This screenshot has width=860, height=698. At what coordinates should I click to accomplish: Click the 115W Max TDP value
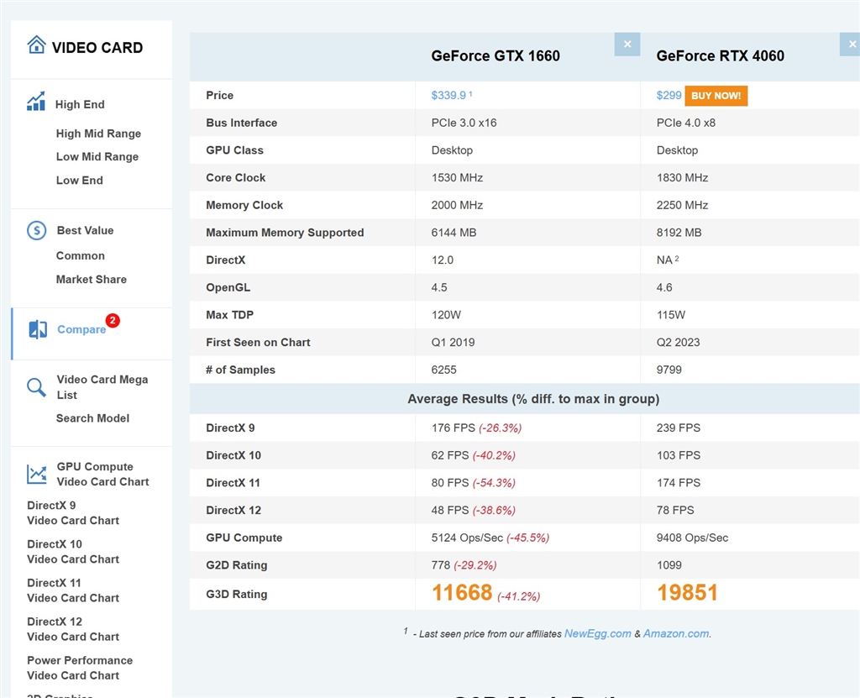tap(671, 315)
